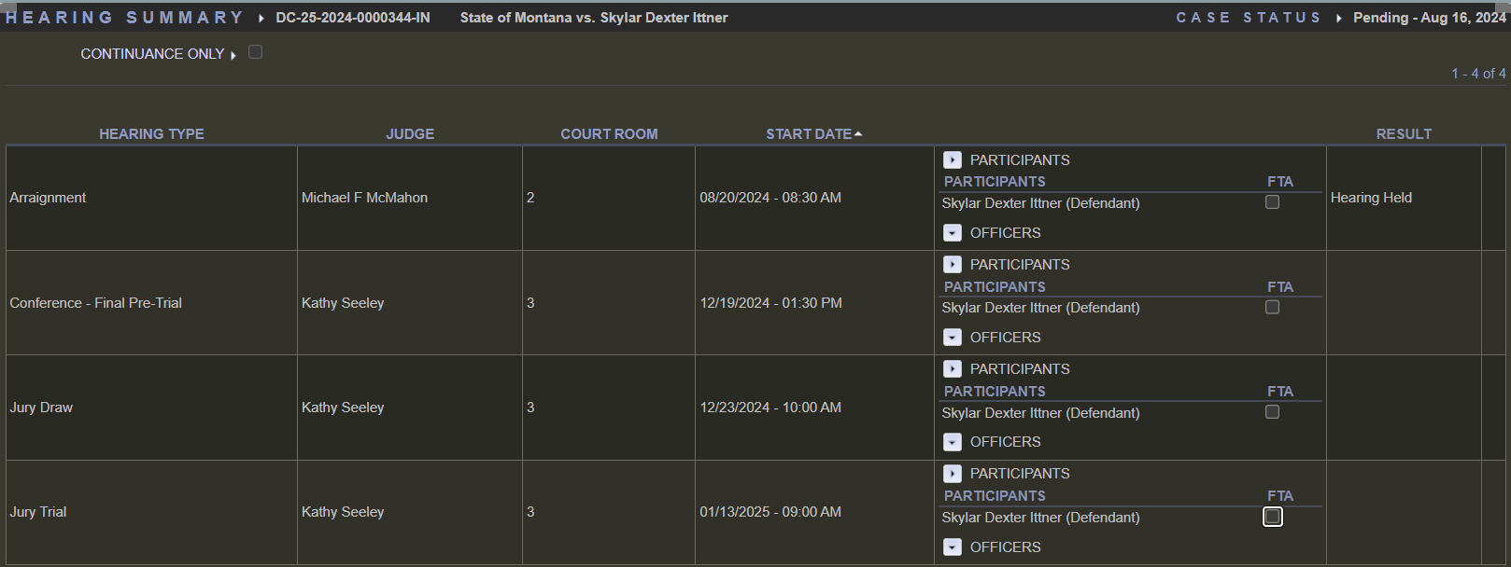1511x567 pixels.
Task: Click judge name Michael F McMahon
Action: tap(364, 198)
